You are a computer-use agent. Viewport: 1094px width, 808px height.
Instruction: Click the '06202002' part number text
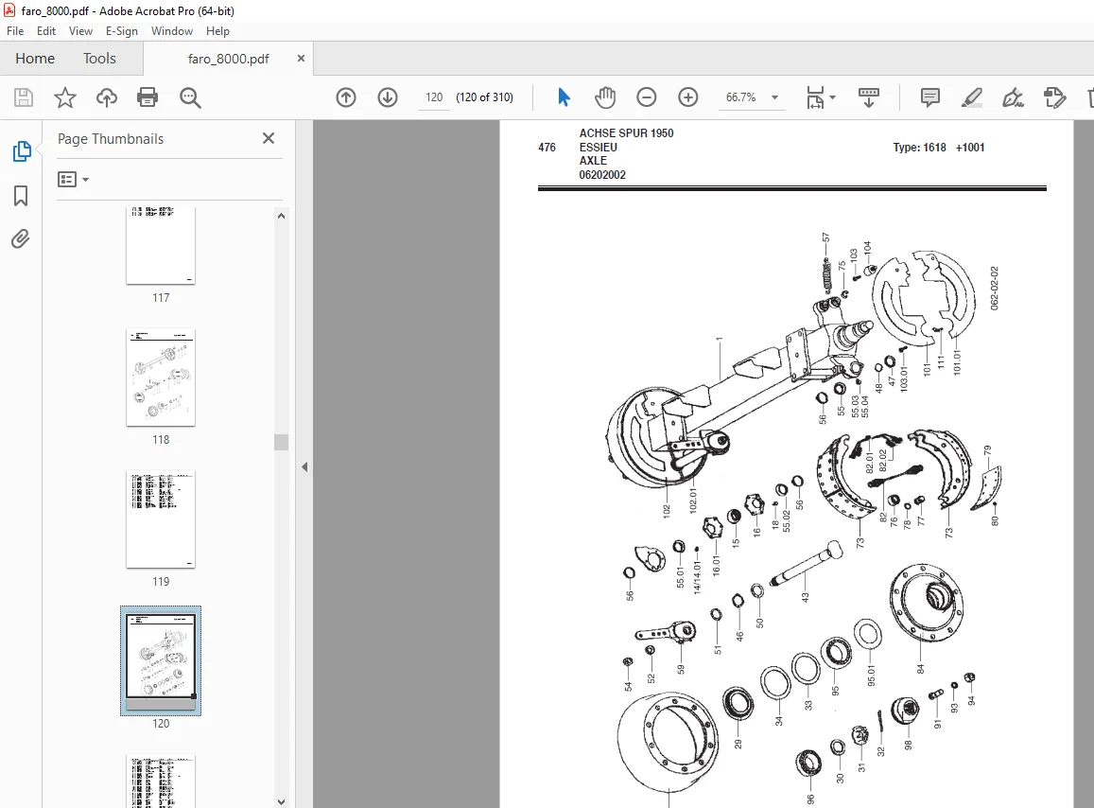pos(602,175)
